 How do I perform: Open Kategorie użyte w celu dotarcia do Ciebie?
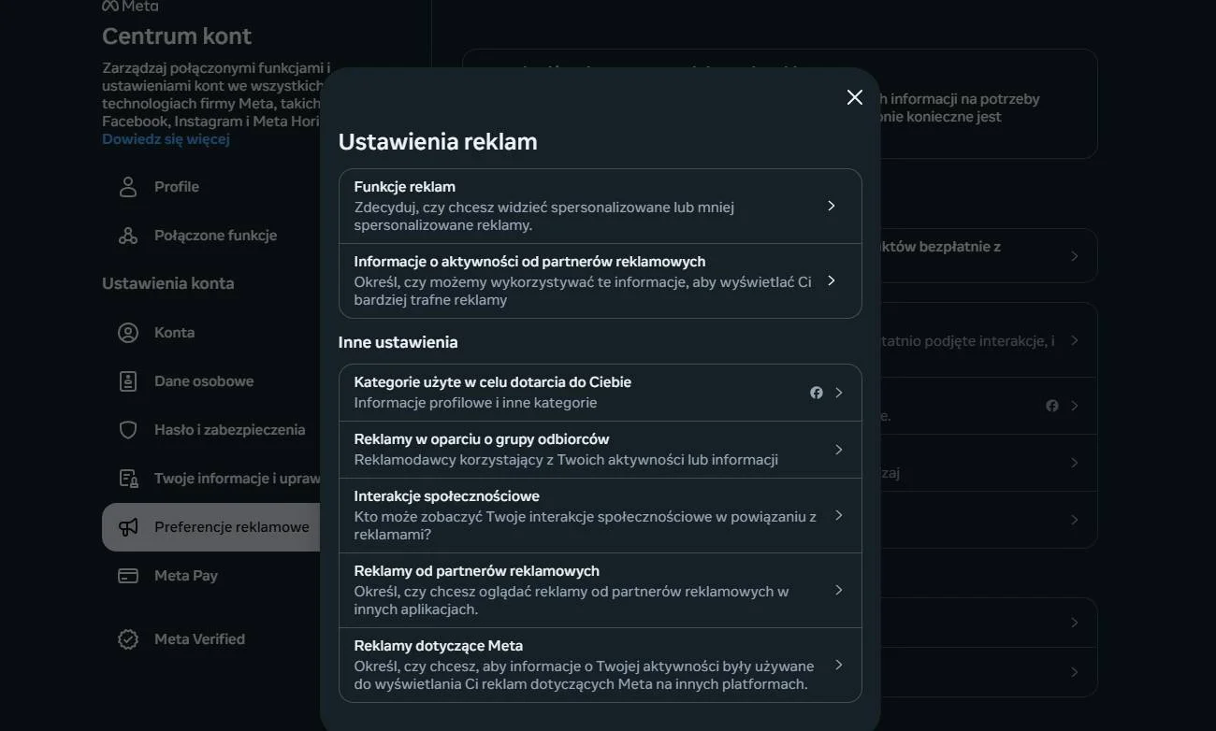pos(492,382)
